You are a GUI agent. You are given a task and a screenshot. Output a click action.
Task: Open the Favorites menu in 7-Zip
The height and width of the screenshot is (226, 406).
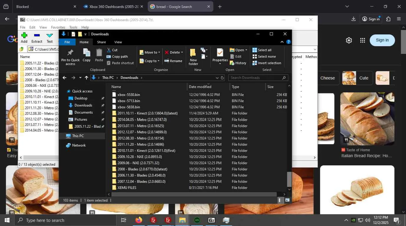tap(58, 27)
